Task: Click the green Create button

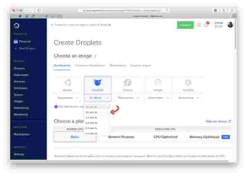Action: (185, 25)
